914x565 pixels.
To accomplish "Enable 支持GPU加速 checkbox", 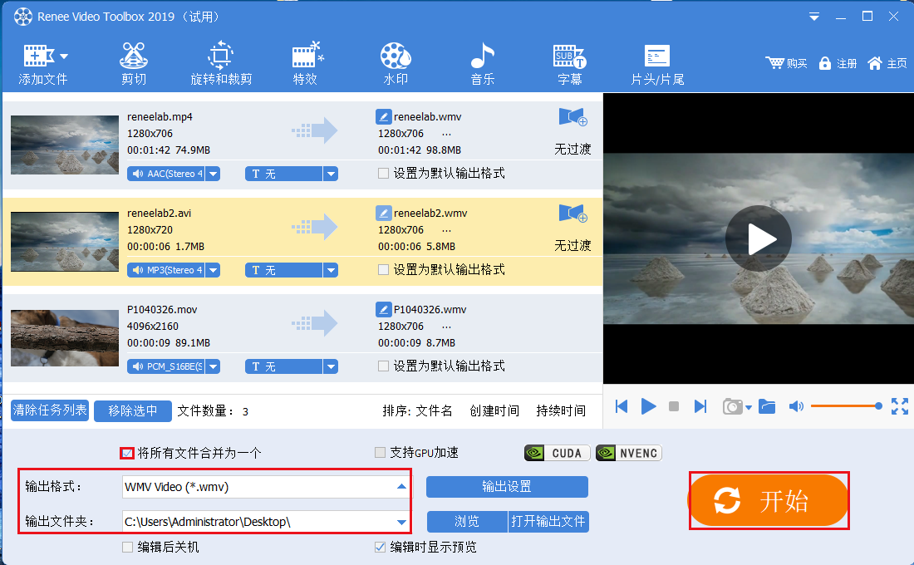I will (x=380, y=453).
